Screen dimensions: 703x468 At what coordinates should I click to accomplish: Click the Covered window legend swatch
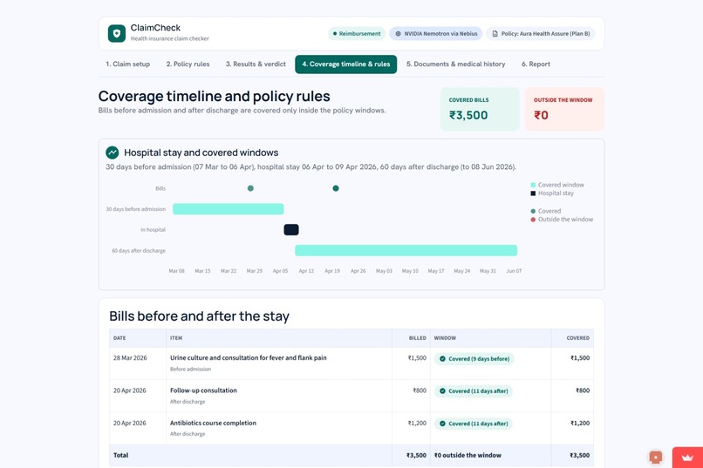click(533, 185)
